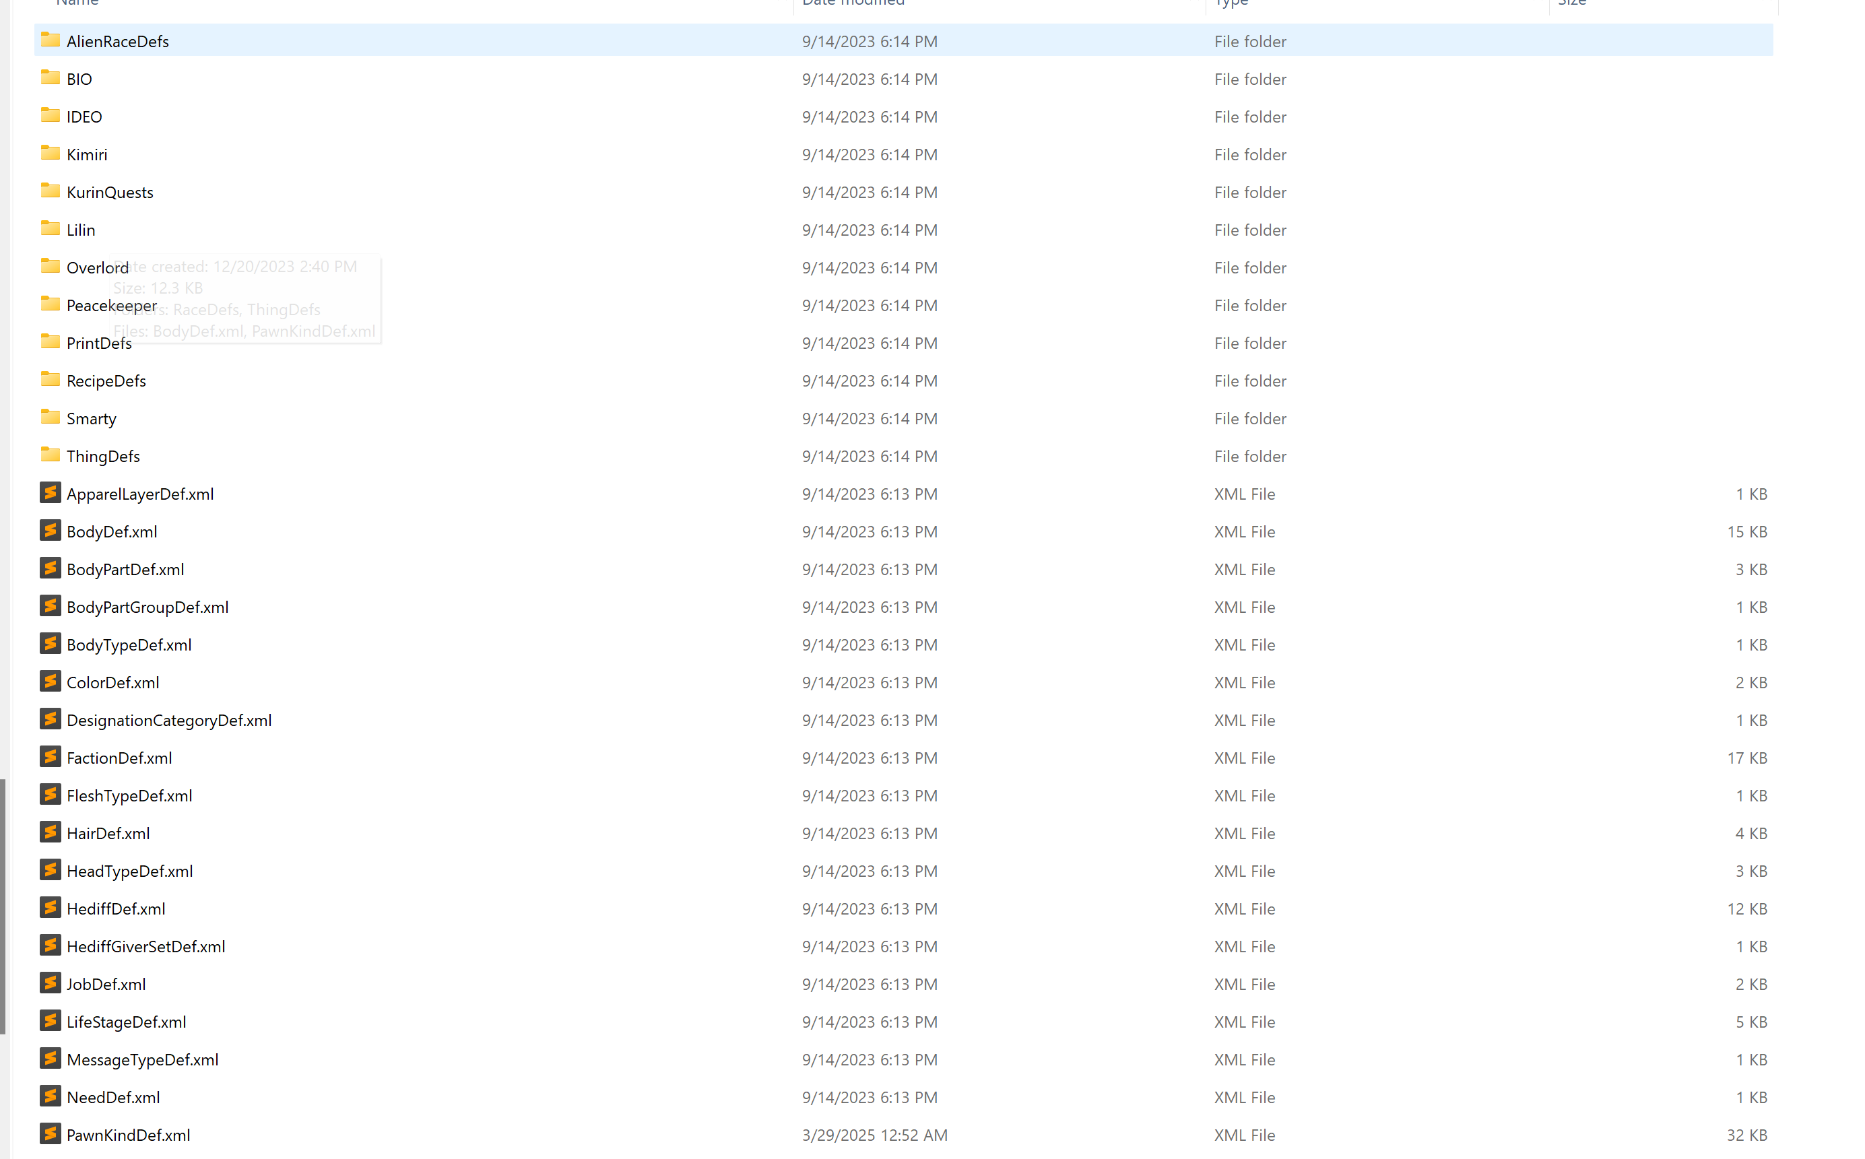Click the Overlord folder icon
Image resolution: width=1865 pixels, height=1159 pixels.
tap(51, 266)
